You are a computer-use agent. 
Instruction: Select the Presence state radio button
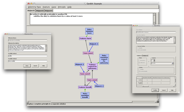point(139,61)
